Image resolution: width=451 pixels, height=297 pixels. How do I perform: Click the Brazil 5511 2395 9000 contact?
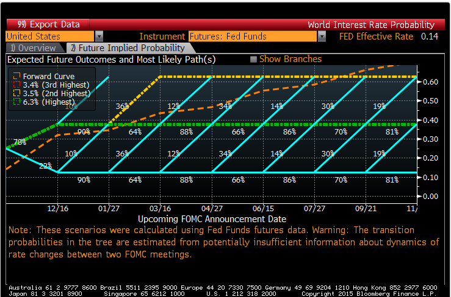[139, 287]
